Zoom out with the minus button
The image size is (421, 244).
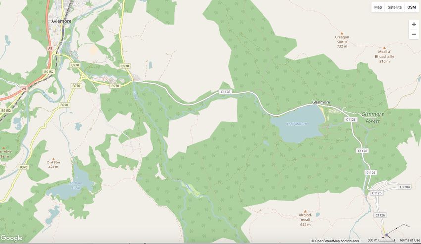tap(414, 34)
